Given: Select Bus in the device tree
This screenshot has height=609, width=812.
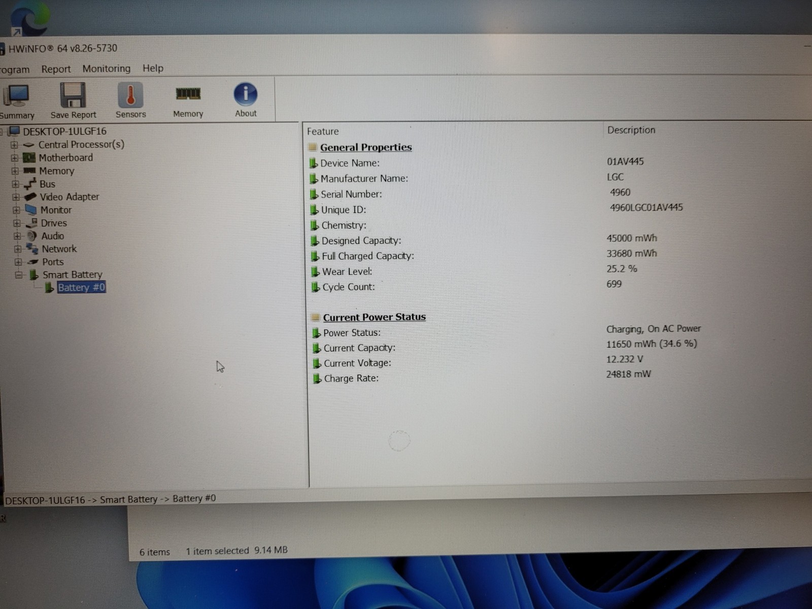Looking at the screenshot, I should pos(47,184).
